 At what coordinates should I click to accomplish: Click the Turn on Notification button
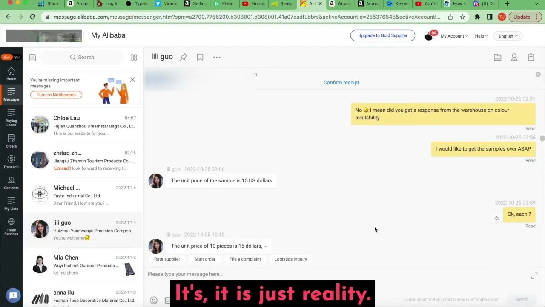point(56,95)
